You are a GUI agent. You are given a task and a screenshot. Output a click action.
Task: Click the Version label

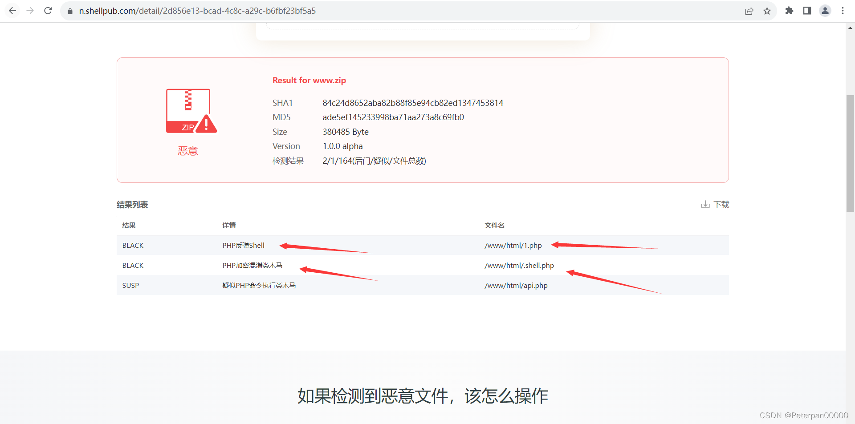[x=286, y=146]
